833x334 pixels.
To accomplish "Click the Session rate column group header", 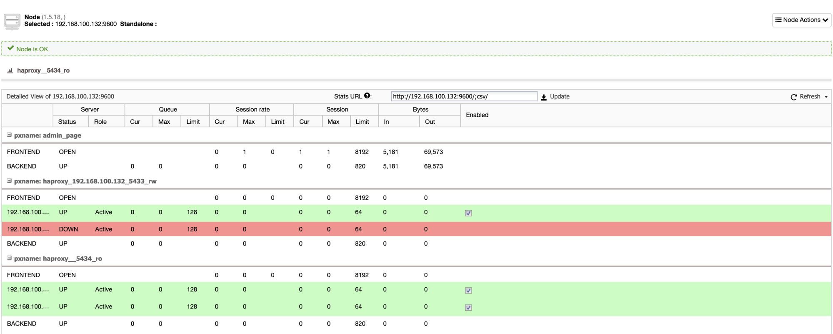I will click(253, 109).
